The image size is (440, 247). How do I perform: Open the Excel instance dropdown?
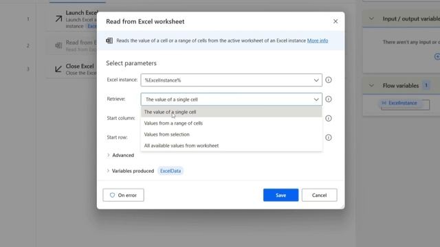coord(231,80)
